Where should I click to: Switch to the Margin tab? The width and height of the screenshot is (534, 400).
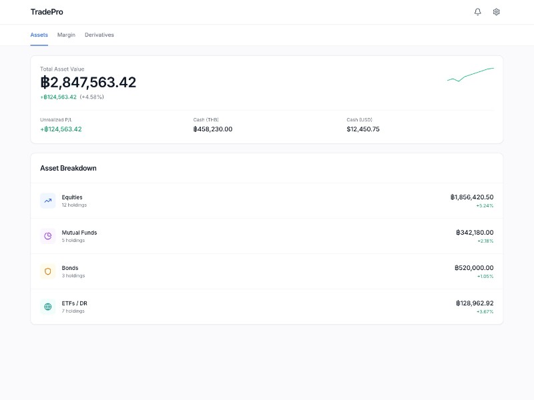point(66,35)
